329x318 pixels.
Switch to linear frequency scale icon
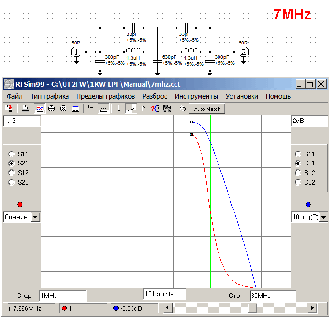(91, 109)
